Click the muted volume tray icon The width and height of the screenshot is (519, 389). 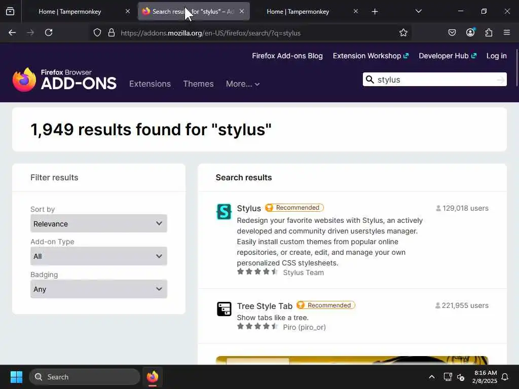tap(461, 377)
